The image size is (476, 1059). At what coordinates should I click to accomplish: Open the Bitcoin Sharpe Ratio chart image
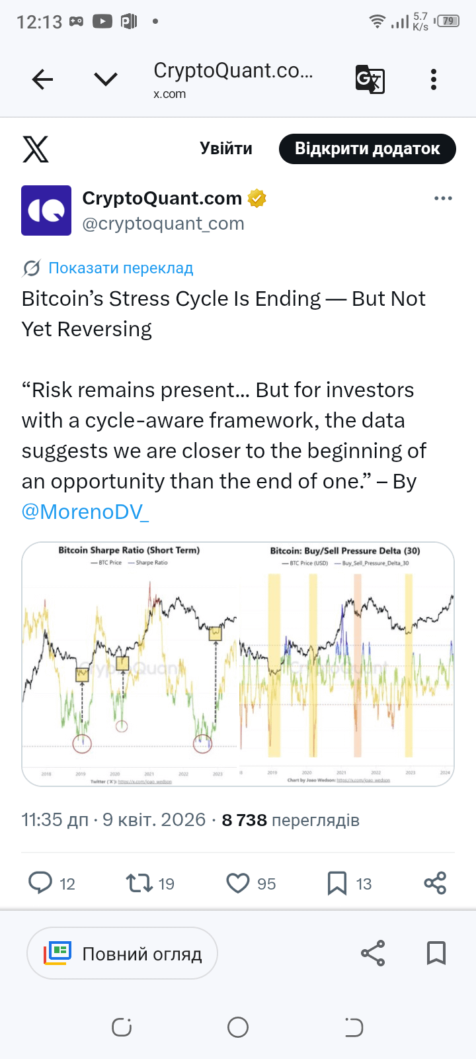click(x=130, y=664)
